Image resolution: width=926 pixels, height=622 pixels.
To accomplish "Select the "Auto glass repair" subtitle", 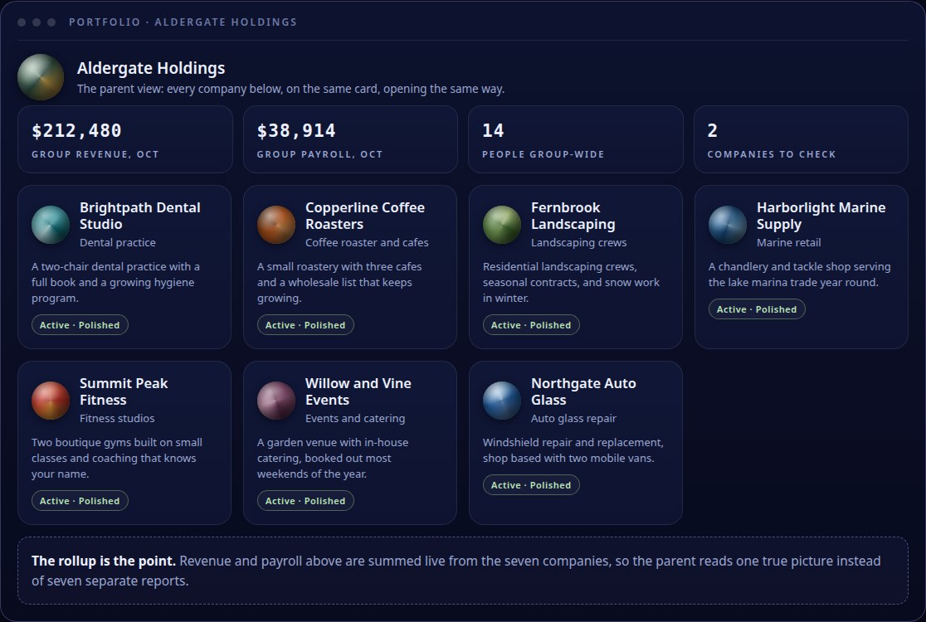I will coord(573,419).
